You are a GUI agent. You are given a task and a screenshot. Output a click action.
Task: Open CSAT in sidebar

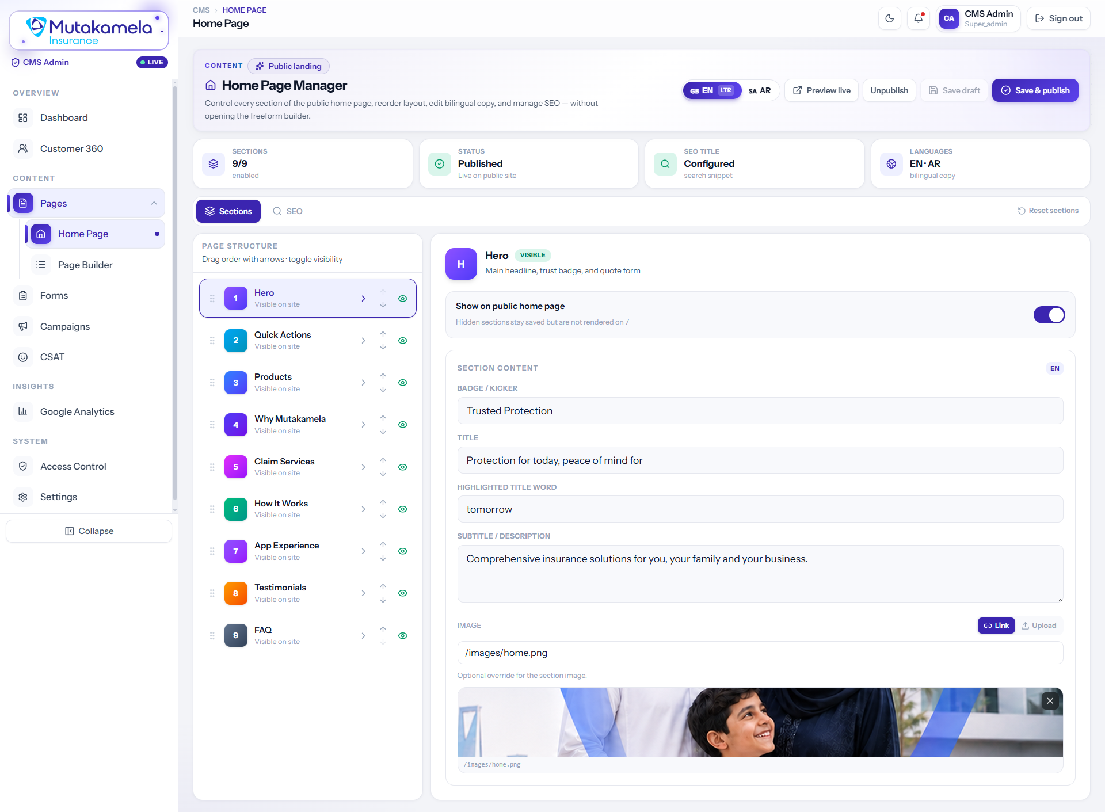pyautogui.click(x=86, y=357)
